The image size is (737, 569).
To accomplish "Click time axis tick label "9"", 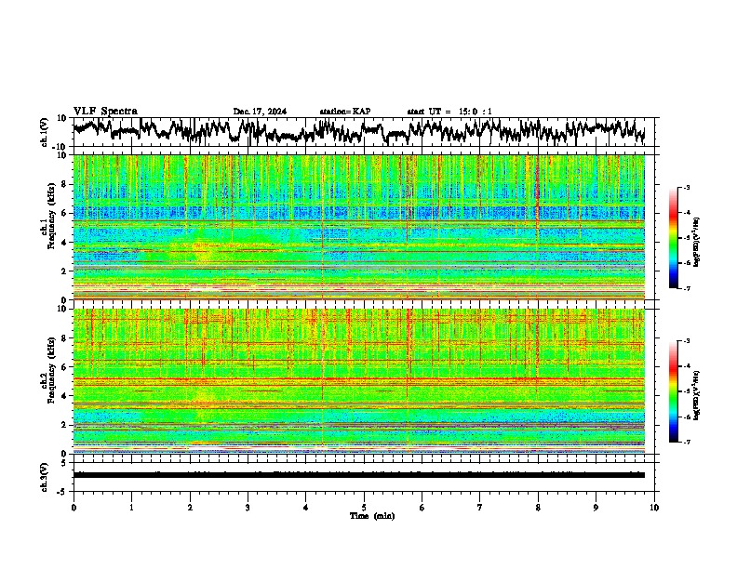I will (x=596, y=508).
